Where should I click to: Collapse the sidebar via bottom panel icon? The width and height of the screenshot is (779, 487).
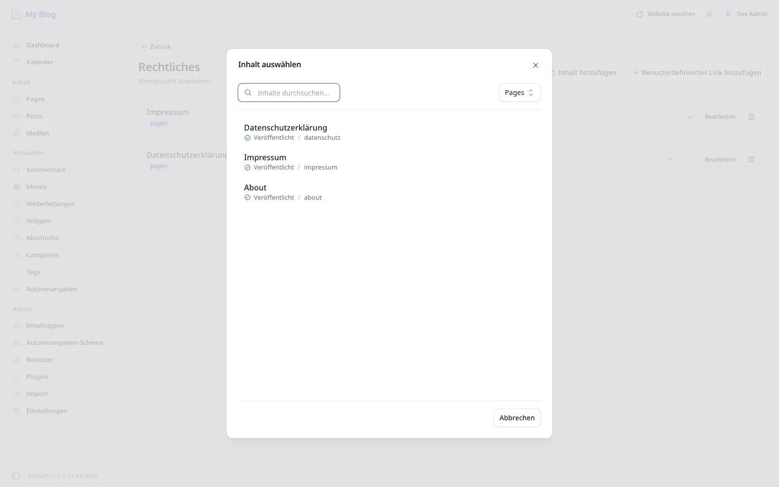(16, 476)
